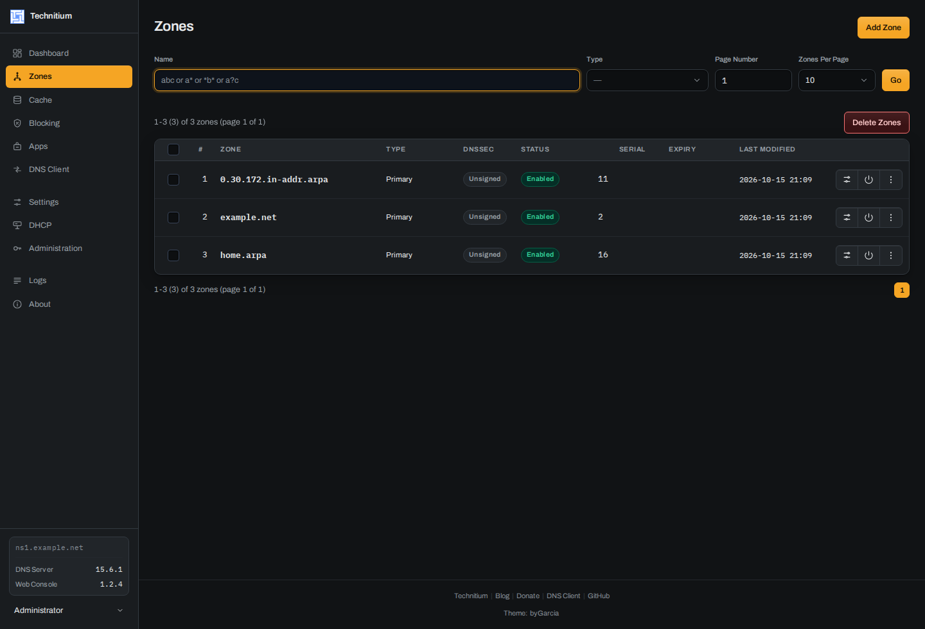Open Logs from the sidebar

[69, 280]
